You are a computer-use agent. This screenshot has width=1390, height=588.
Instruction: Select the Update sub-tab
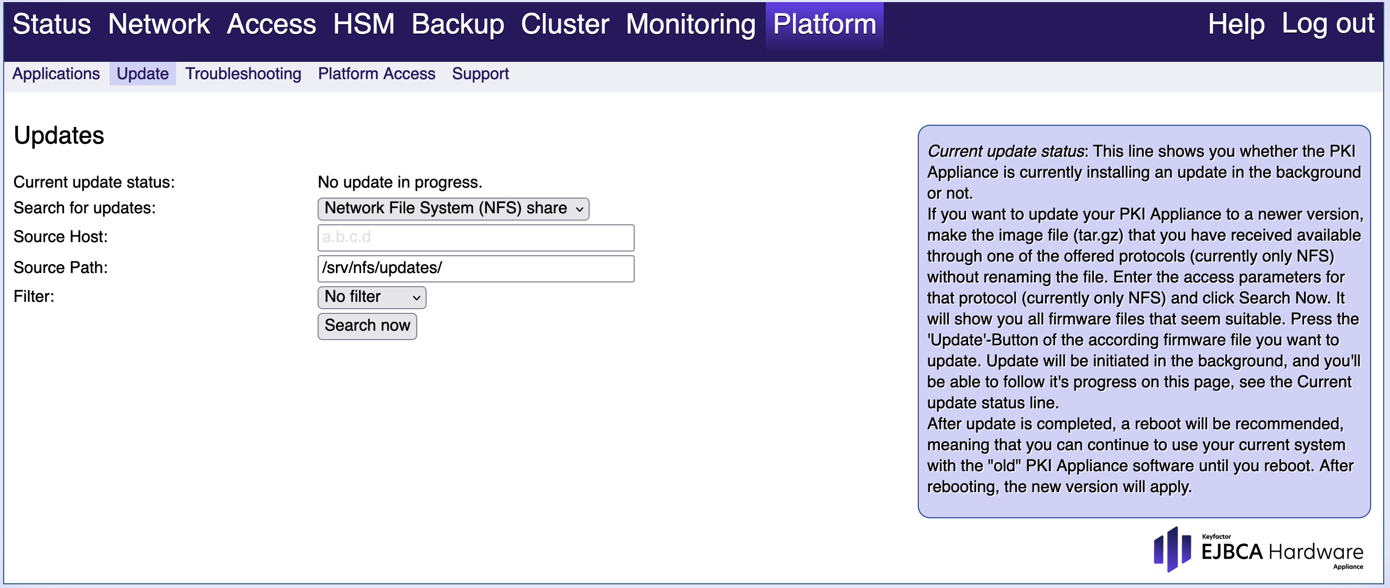(143, 73)
